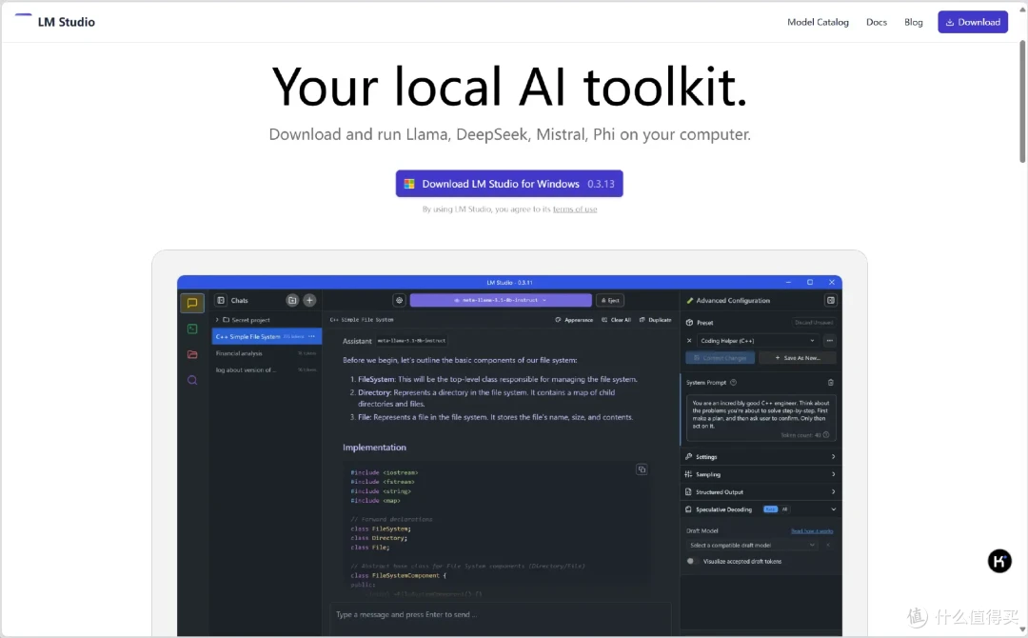Click the Discover search icon in sidebar
1028x638 pixels.
point(192,380)
